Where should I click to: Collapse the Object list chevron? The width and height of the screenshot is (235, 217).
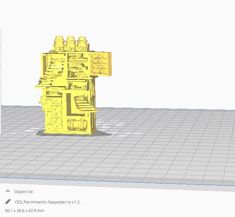click(x=7, y=191)
